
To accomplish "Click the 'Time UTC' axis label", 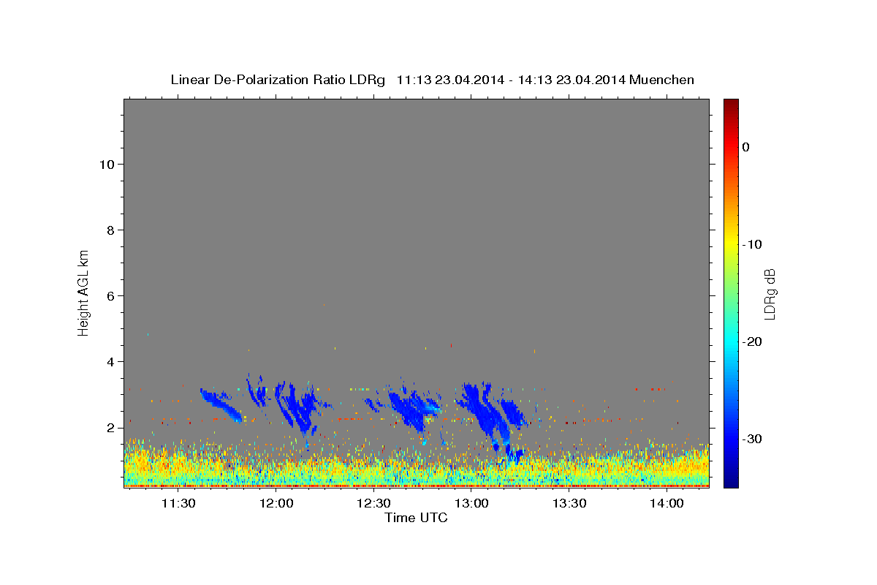I will [416, 518].
